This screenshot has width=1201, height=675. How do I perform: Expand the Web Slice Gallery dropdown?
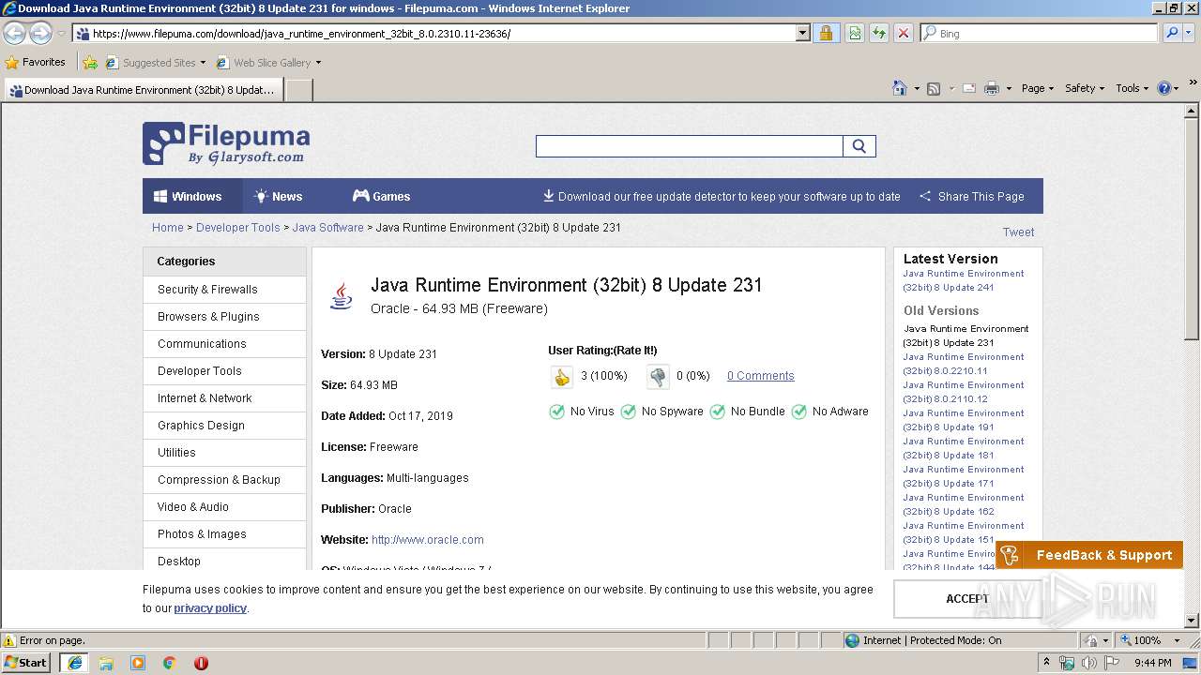click(318, 63)
